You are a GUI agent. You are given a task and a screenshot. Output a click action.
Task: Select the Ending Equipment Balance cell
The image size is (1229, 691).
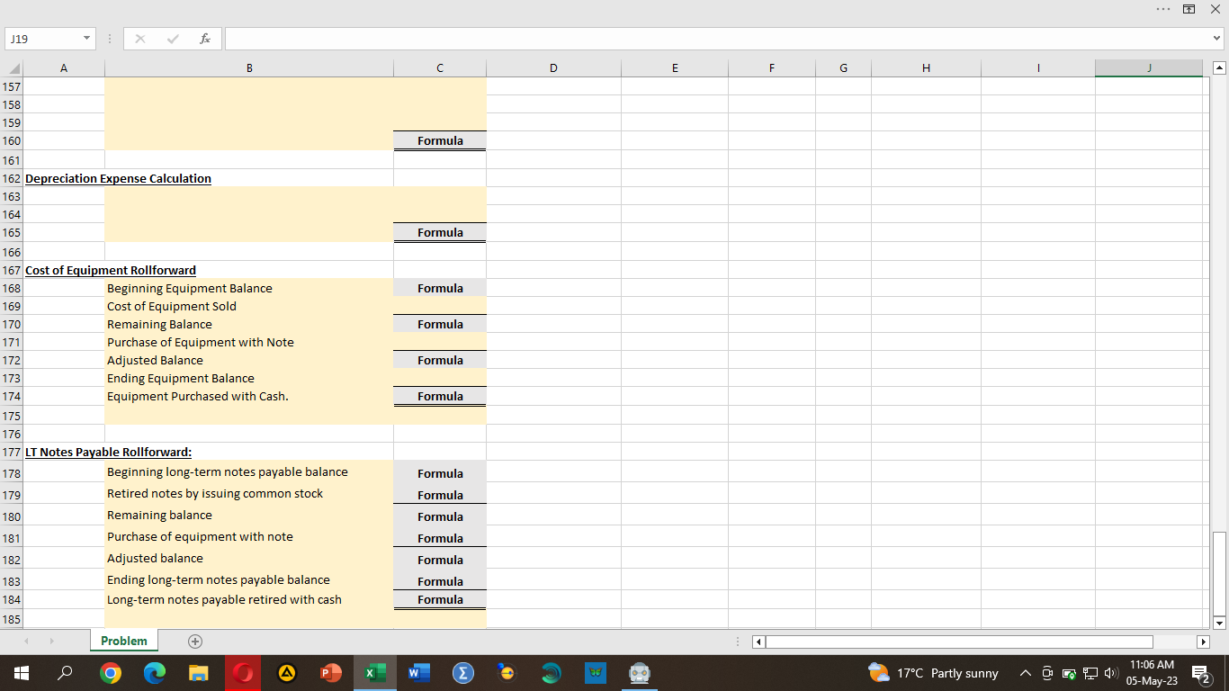click(x=249, y=378)
